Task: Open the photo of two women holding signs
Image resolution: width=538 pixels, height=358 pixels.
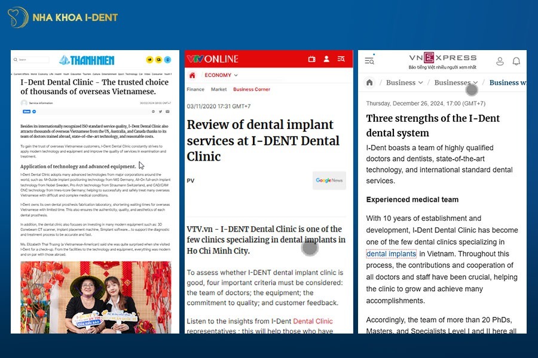Action: 96,297
